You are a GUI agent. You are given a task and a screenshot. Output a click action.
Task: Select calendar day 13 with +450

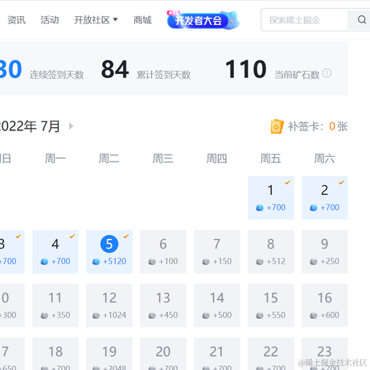(163, 306)
